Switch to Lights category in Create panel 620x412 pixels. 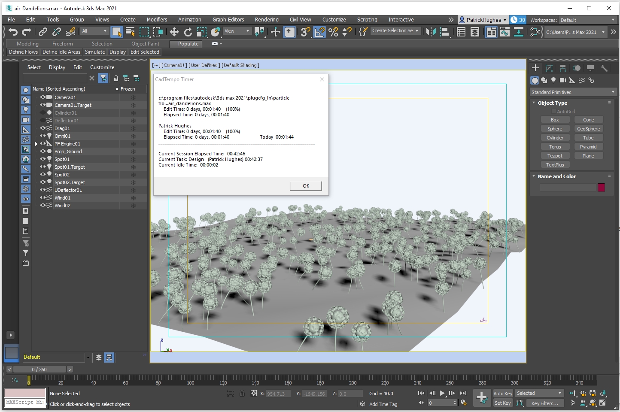[x=553, y=80]
